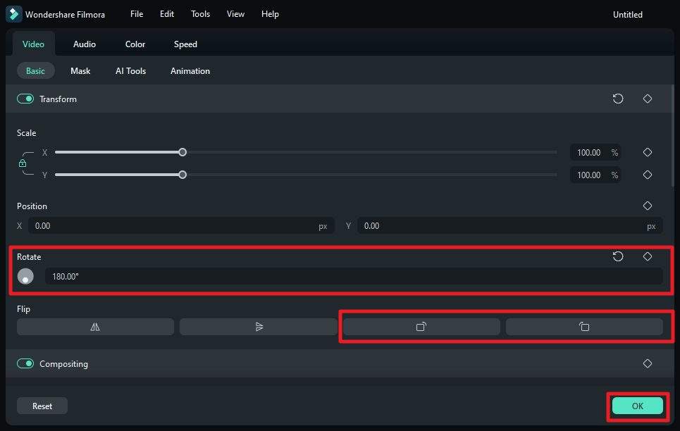The image size is (680, 431).
Task: Flip the clip vertically
Action: [259, 327]
